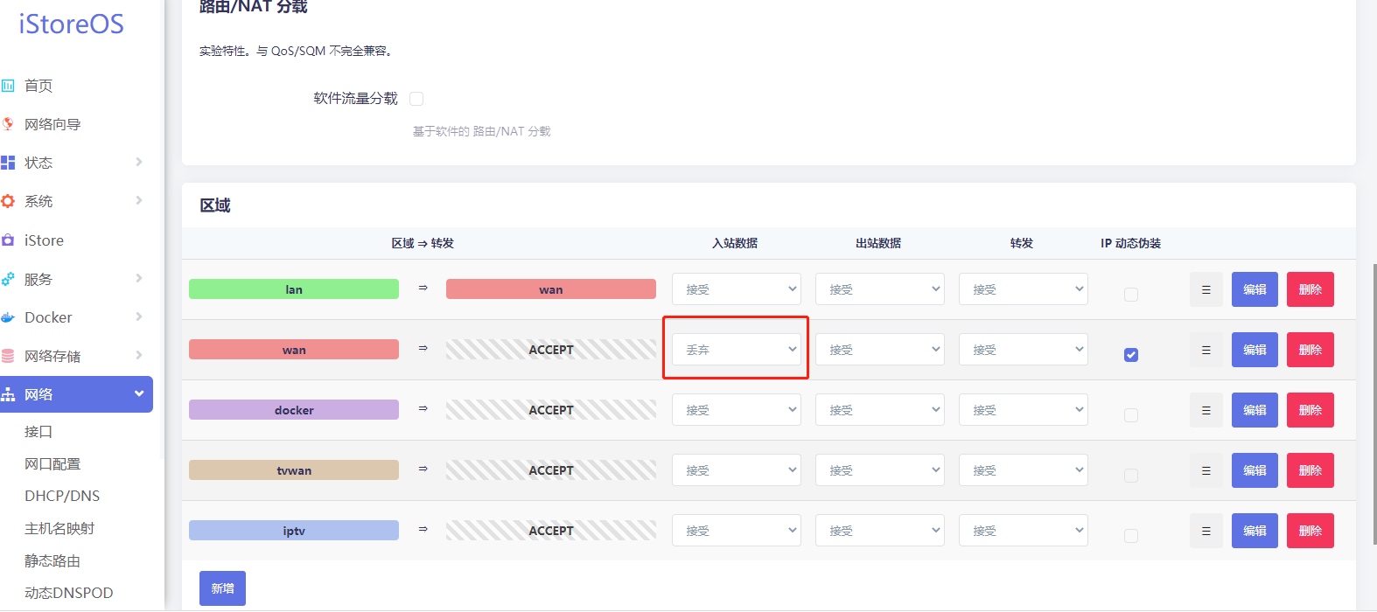This screenshot has width=1377, height=612.
Task: Toggle IP masquerading checkbox for docker zone
Action: click(1131, 415)
